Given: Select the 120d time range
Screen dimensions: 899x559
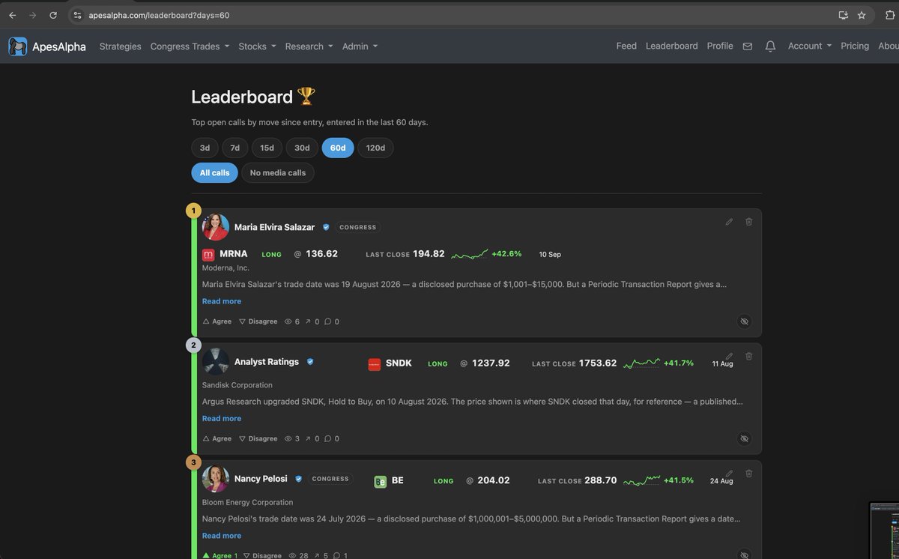Looking at the screenshot, I should [x=375, y=148].
